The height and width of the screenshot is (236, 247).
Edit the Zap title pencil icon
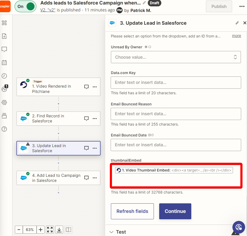(x=144, y=3)
